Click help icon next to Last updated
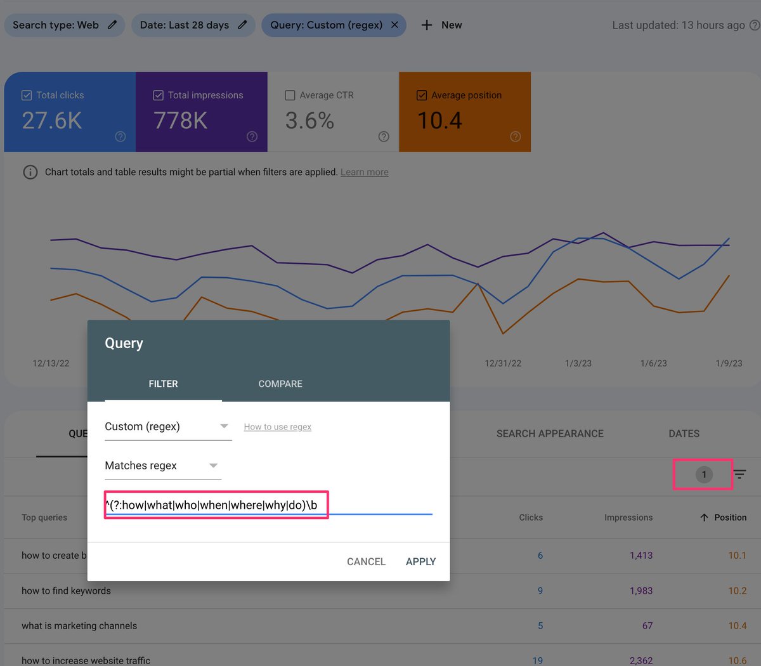 755,25
